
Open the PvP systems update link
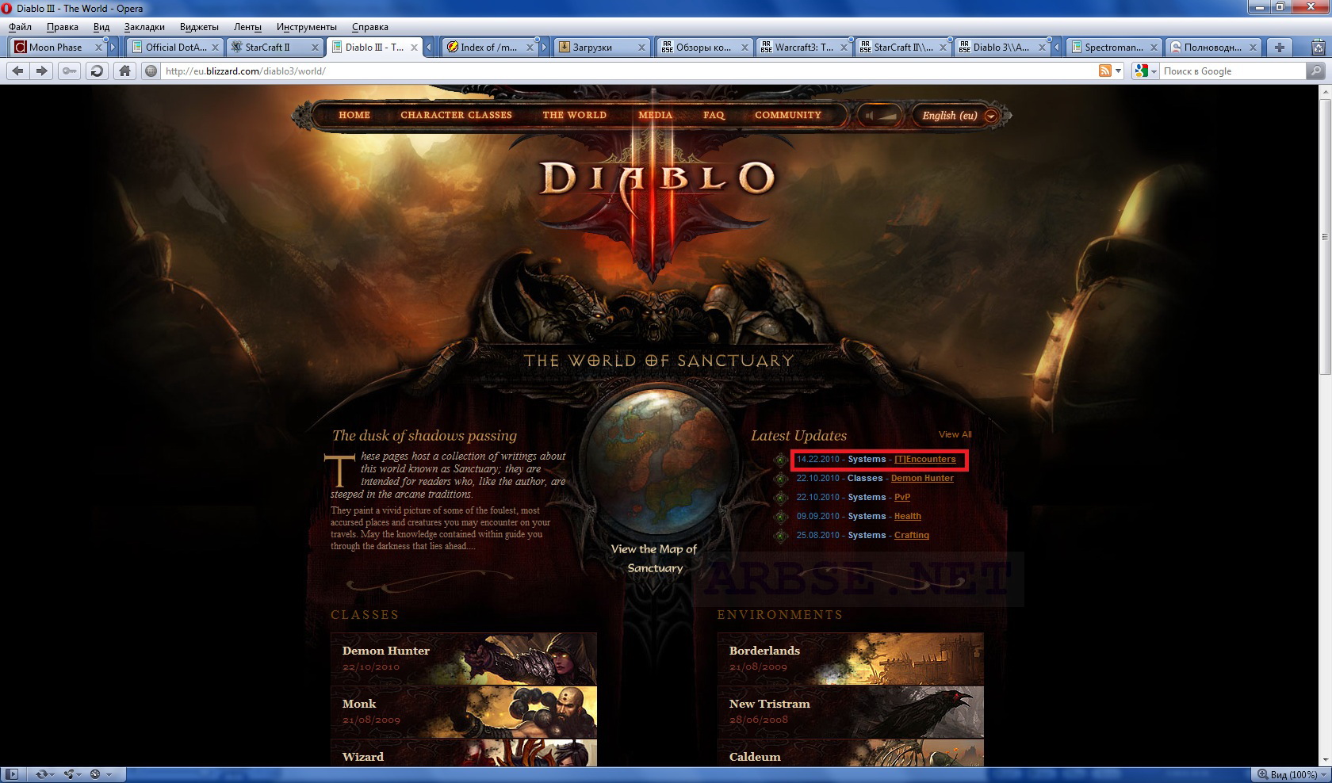(901, 498)
